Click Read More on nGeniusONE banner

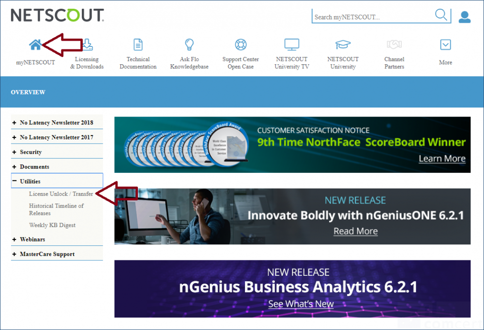(x=355, y=231)
